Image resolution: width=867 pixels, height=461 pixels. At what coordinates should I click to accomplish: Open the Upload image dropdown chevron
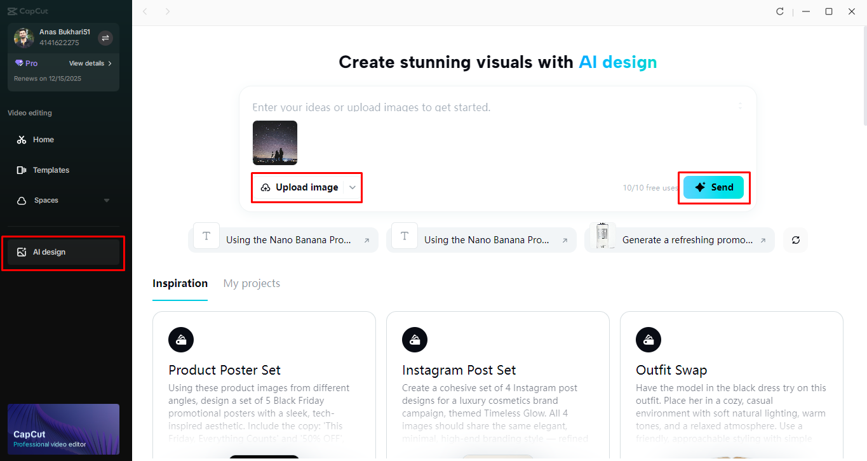click(x=353, y=187)
